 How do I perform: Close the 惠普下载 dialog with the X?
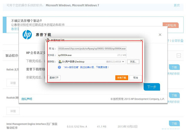pyautogui.click(x=160, y=35)
